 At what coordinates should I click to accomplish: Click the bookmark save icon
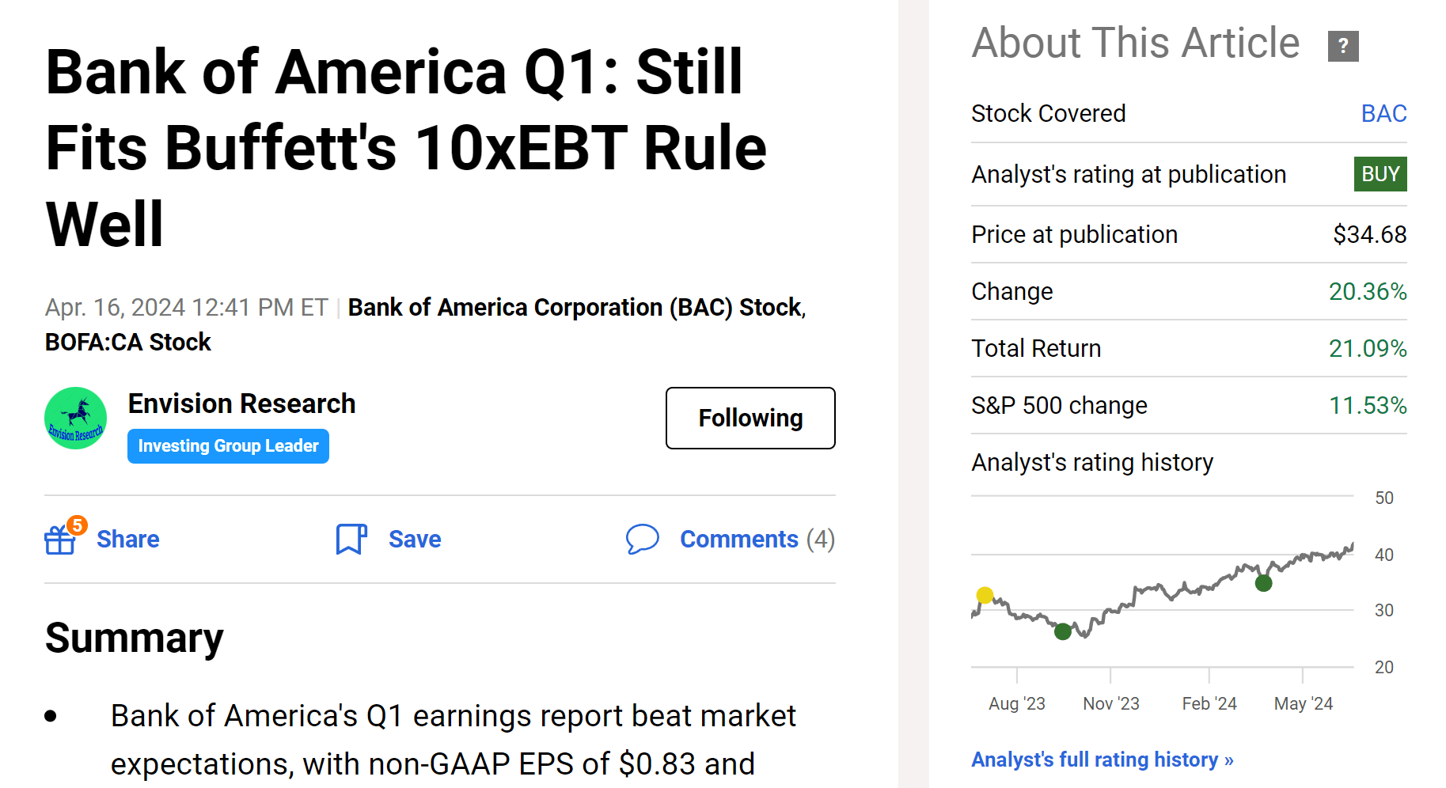pos(351,540)
